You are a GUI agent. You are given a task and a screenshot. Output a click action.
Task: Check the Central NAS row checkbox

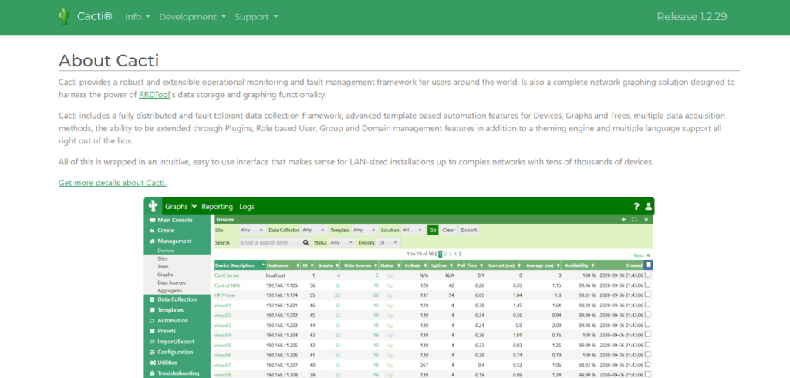click(648, 285)
